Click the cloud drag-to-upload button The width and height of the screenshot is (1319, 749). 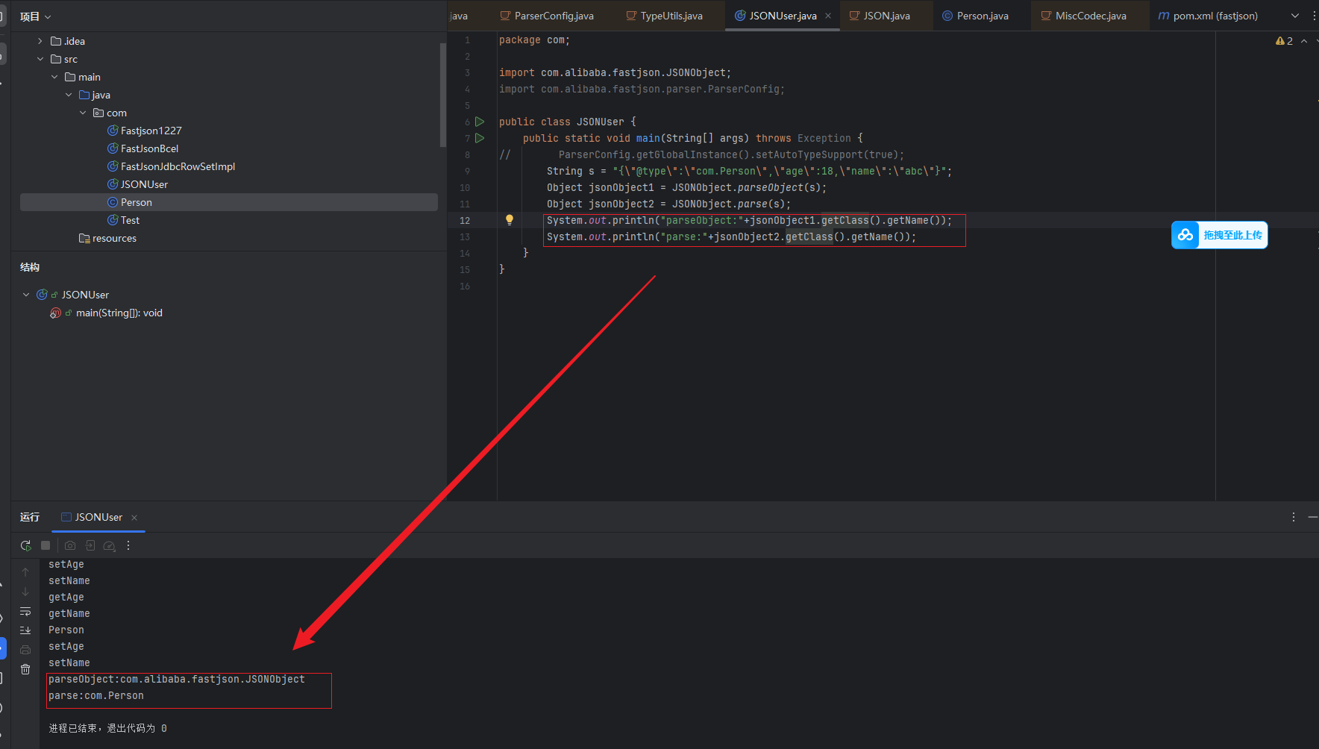point(1219,235)
